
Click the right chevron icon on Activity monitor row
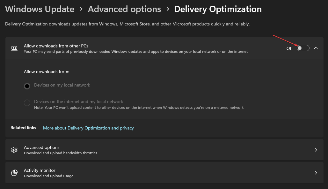pyautogui.click(x=316, y=172)
